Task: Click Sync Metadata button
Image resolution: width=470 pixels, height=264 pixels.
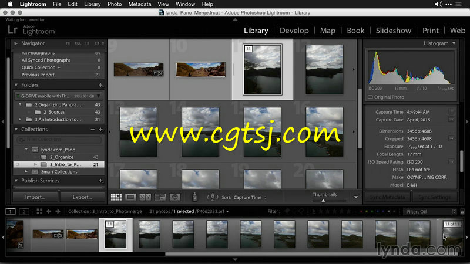Action: coord(387,197)
